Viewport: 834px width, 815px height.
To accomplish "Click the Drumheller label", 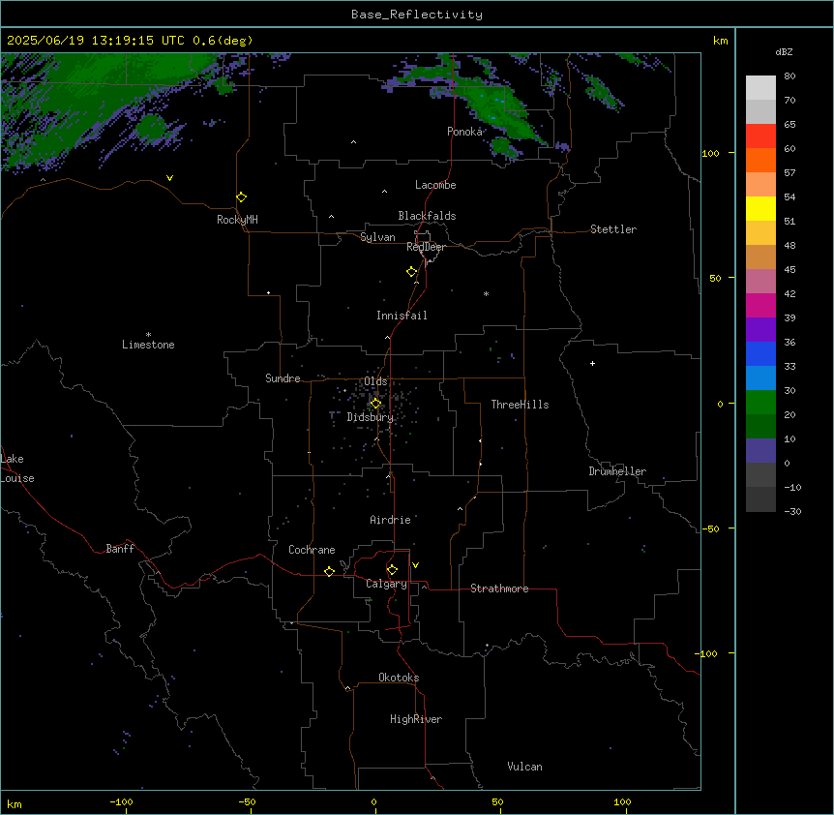I will (x=617, y=471).
